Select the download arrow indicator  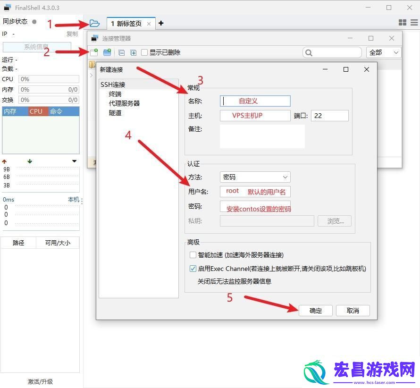coord(30,161)
